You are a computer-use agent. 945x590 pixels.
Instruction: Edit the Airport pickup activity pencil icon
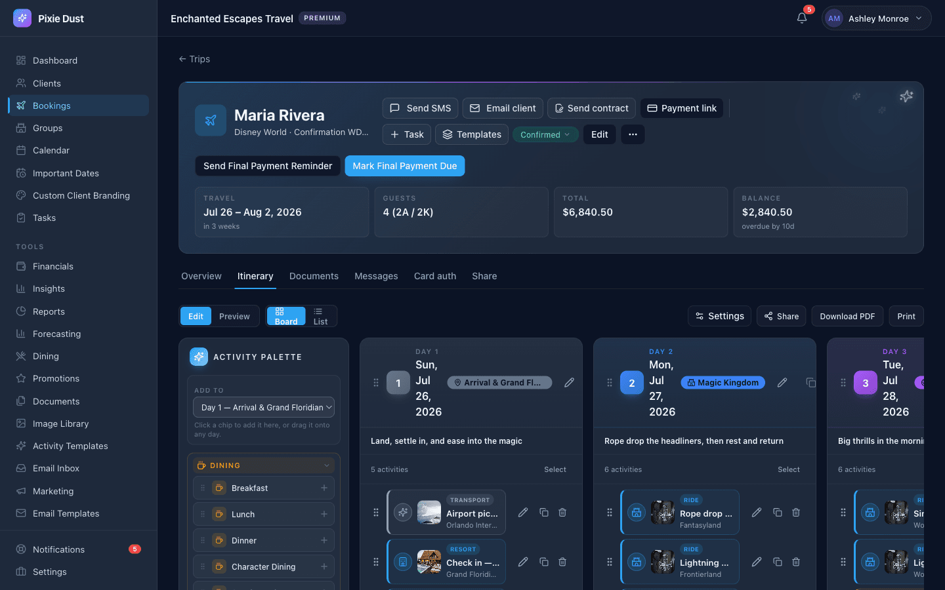click(523, 513)
